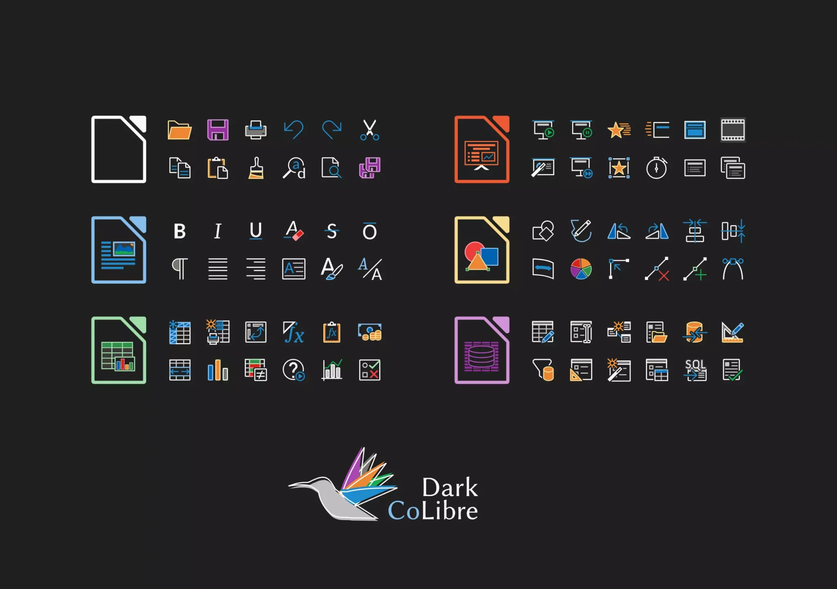
Task: Select the Change Case A/A icon
Action: [x=370, y=269]
